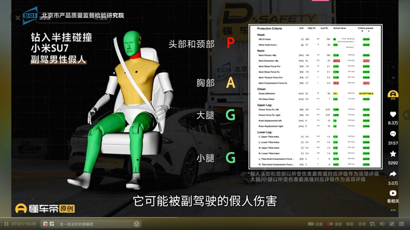Open the comments with the speech bubble icon
Viewport: 410px width, 230px height.
[393, 134]
